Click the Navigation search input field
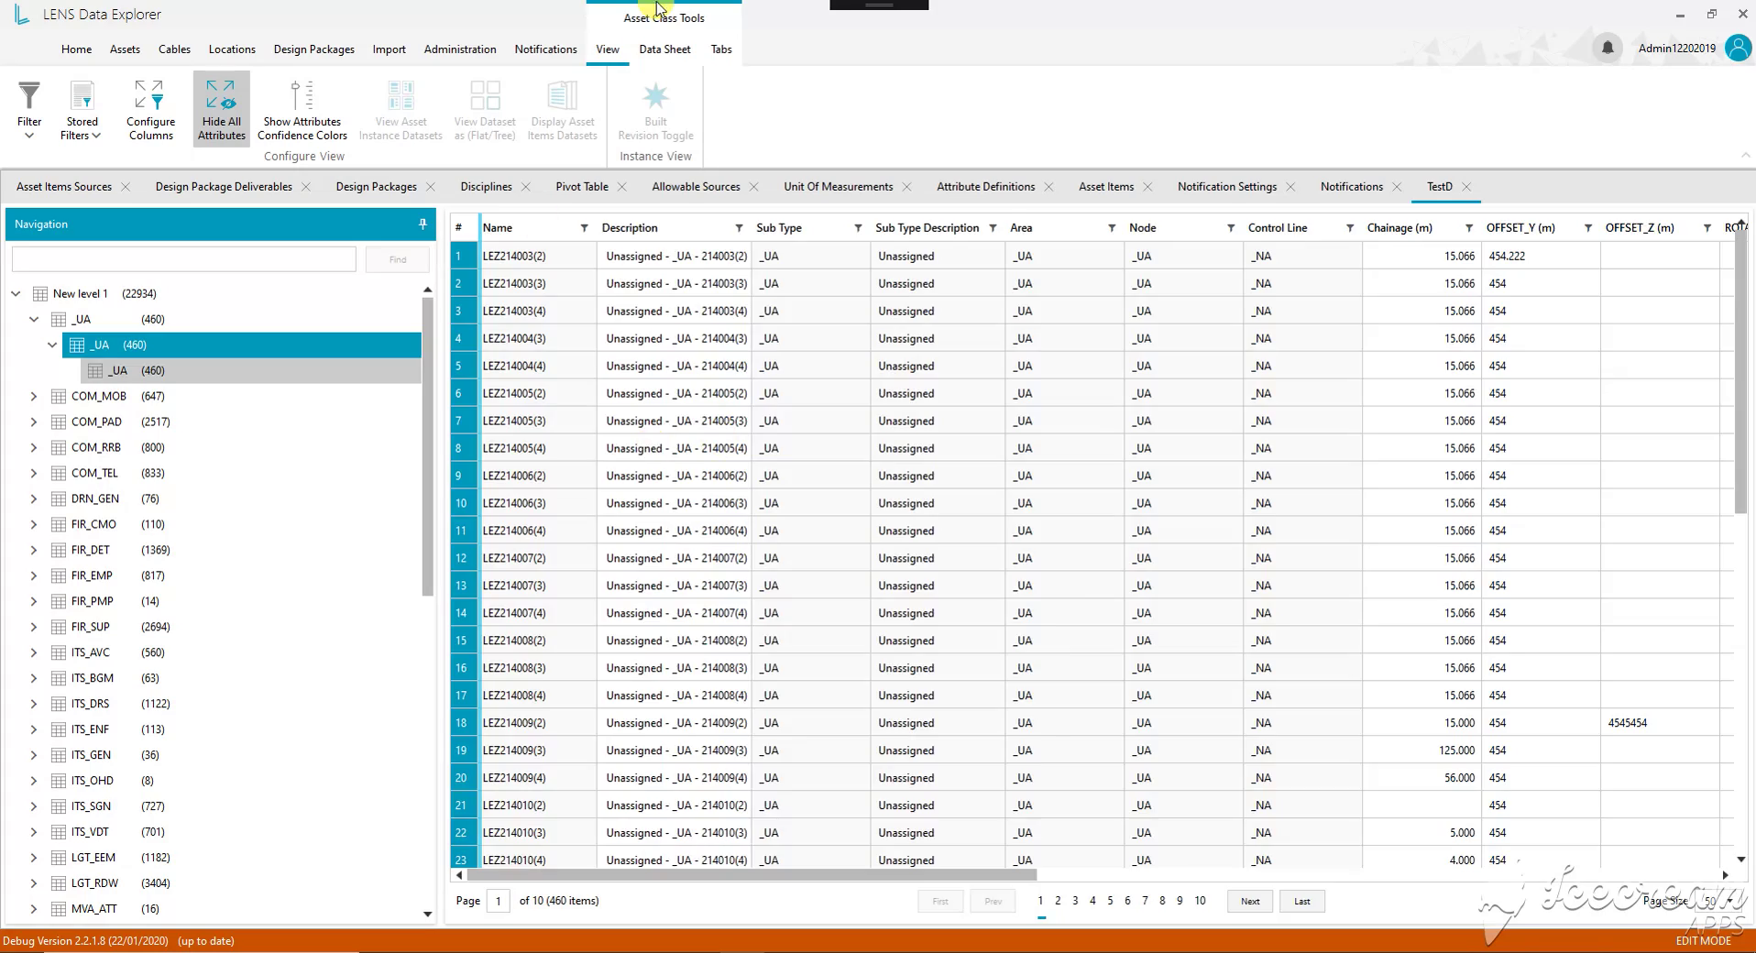1756x953 pixels. pyautogui.click(x=184, y=259)
